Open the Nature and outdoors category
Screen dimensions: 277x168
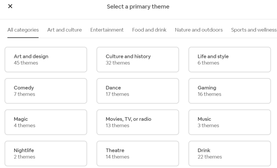199,30
